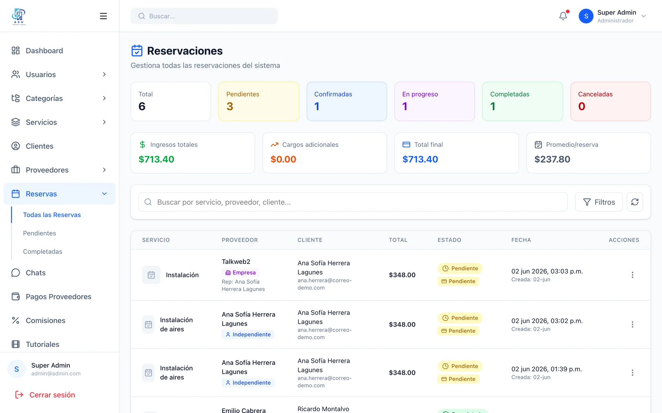Click the Cargos adicionales $0.00 value
662x413 pixels.
[283, 159]
